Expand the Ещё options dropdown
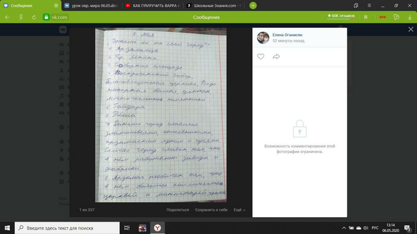This screenshot has width=417, height=234. tap(239, 209)
